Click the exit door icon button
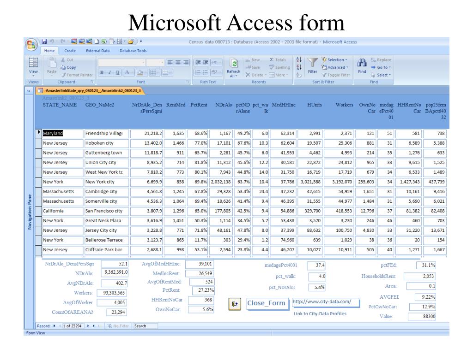This screenshot has width=473, height=354. (235, 304)
